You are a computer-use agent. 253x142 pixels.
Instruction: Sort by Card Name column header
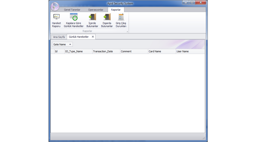[162, 51]
